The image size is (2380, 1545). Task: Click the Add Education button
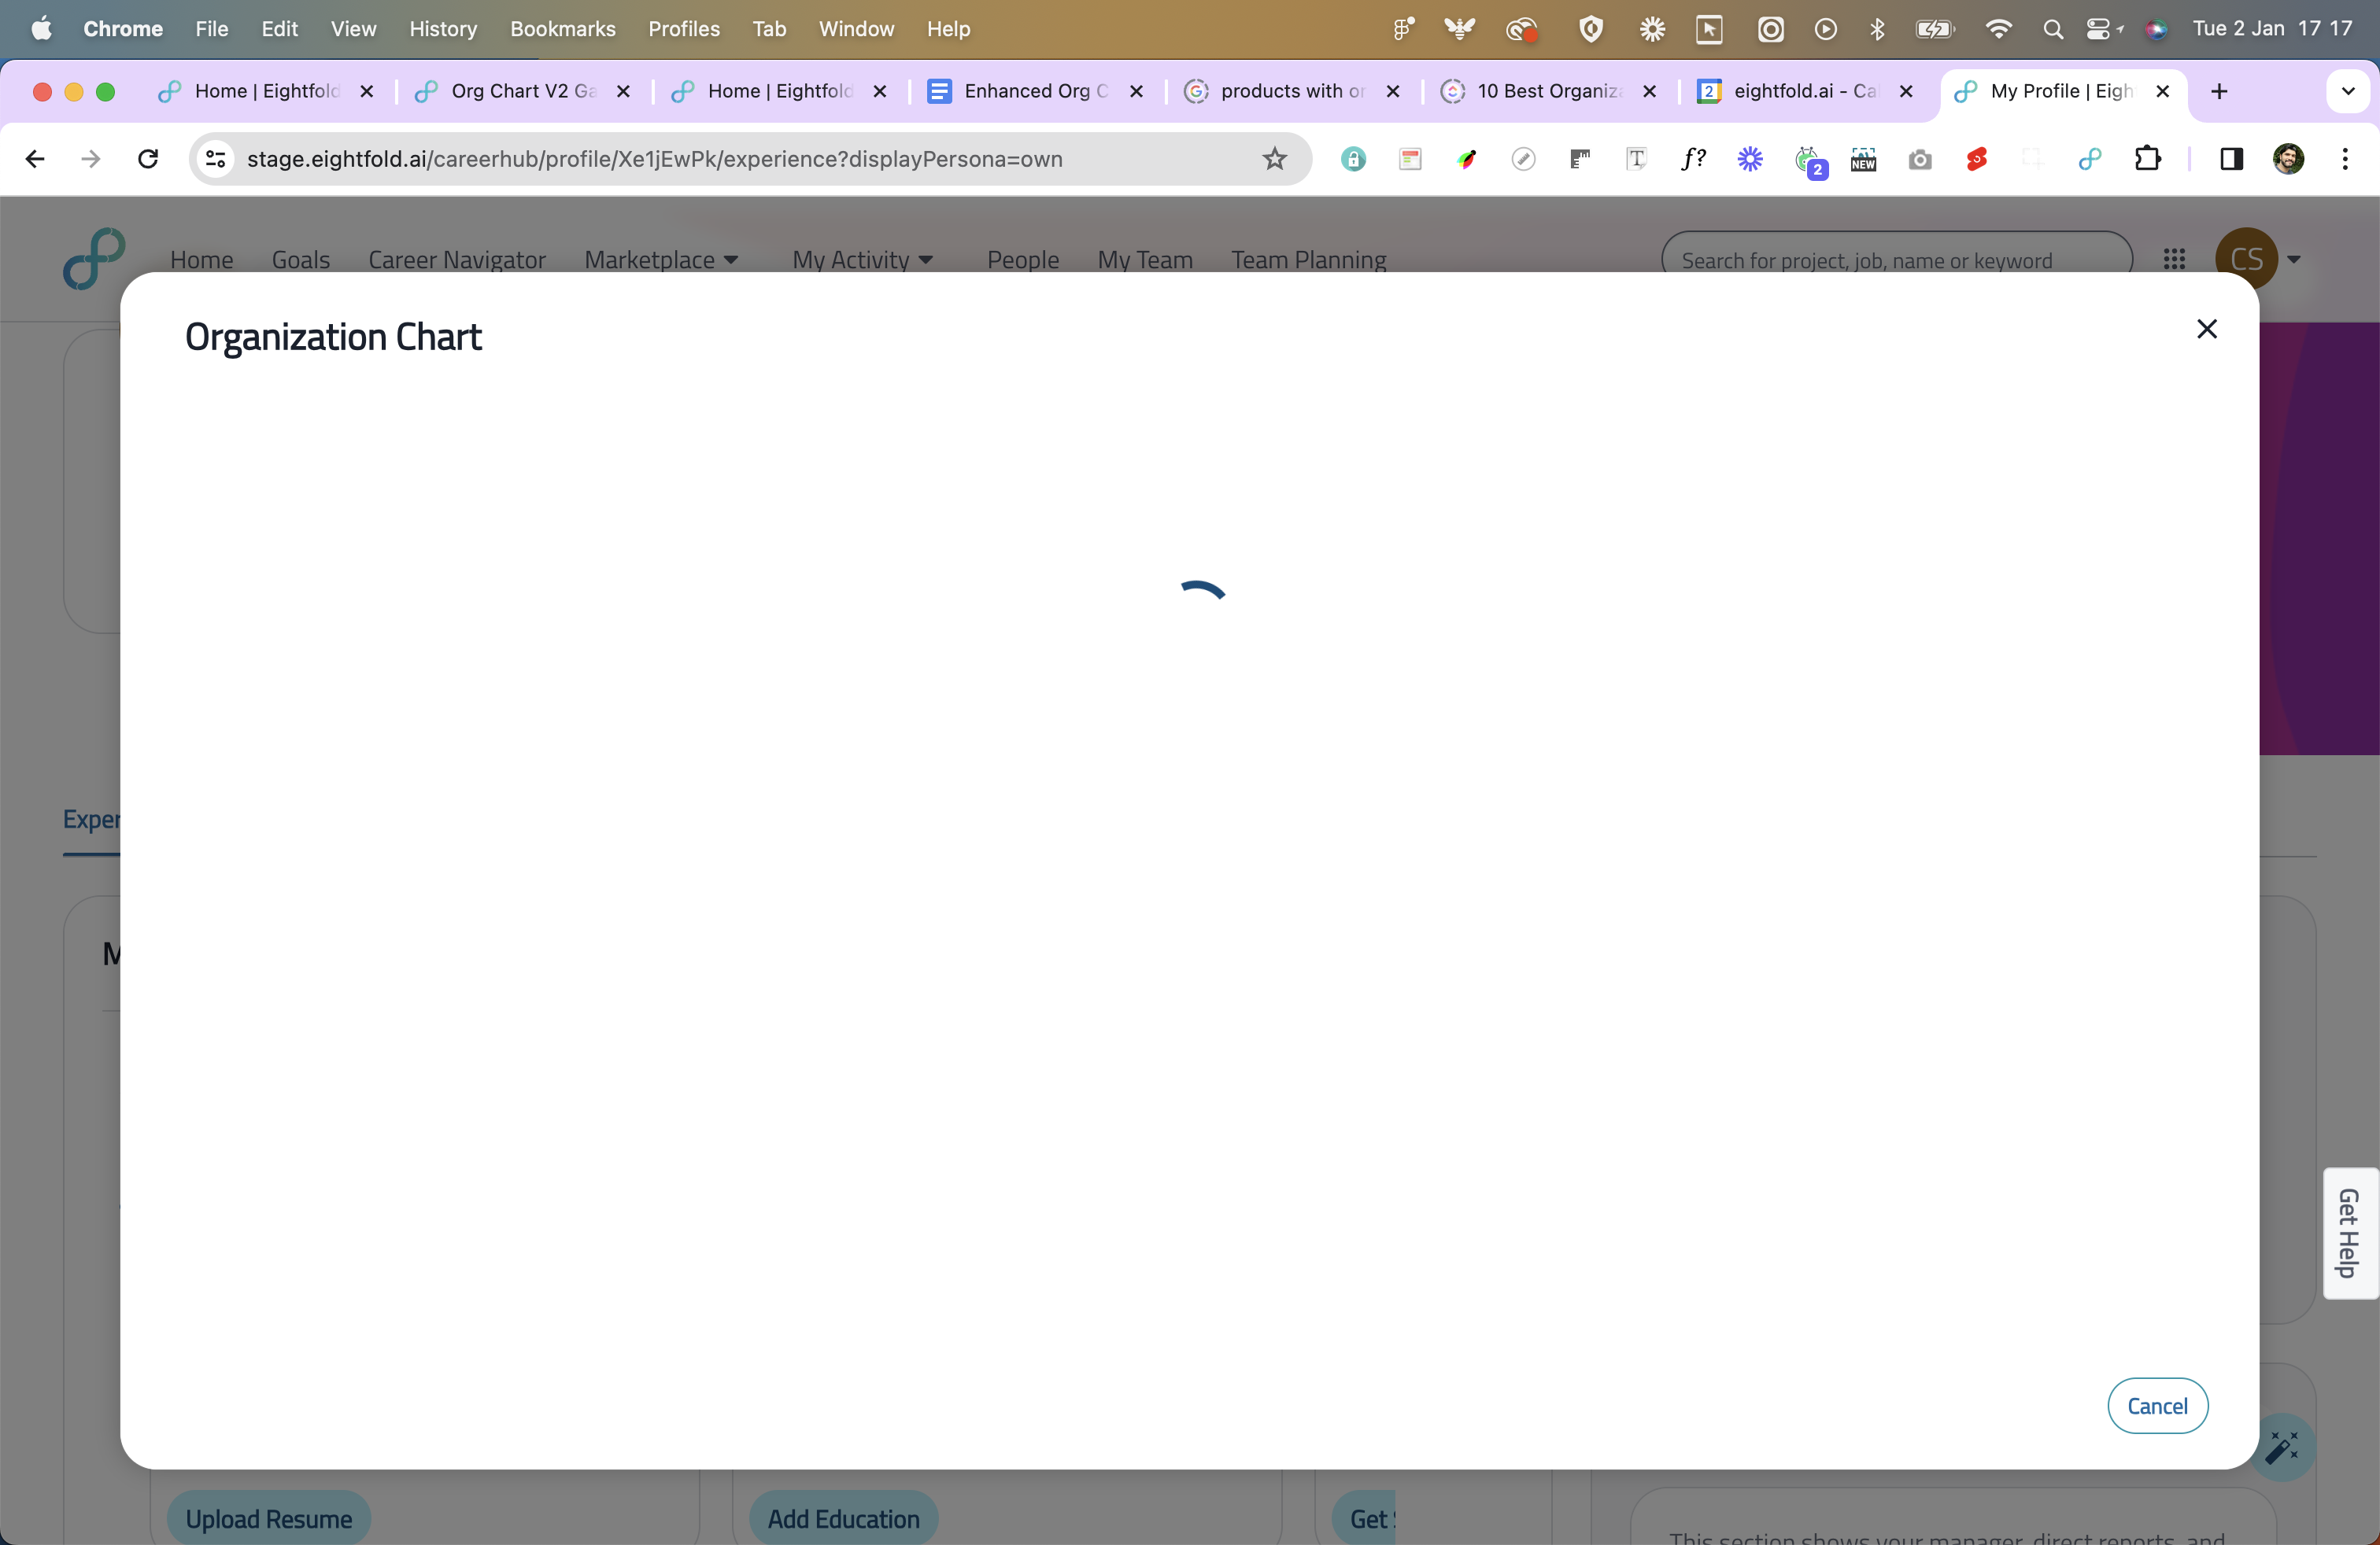[843, 1518]
